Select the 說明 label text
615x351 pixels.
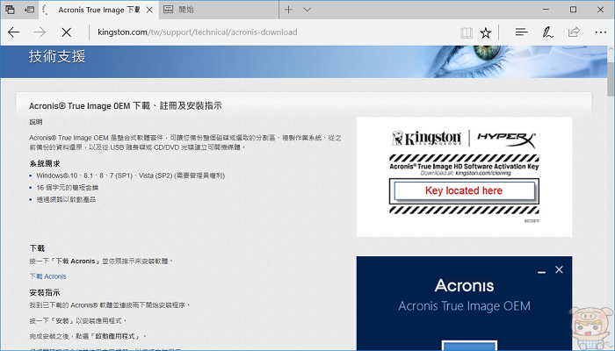coord(36,122)
